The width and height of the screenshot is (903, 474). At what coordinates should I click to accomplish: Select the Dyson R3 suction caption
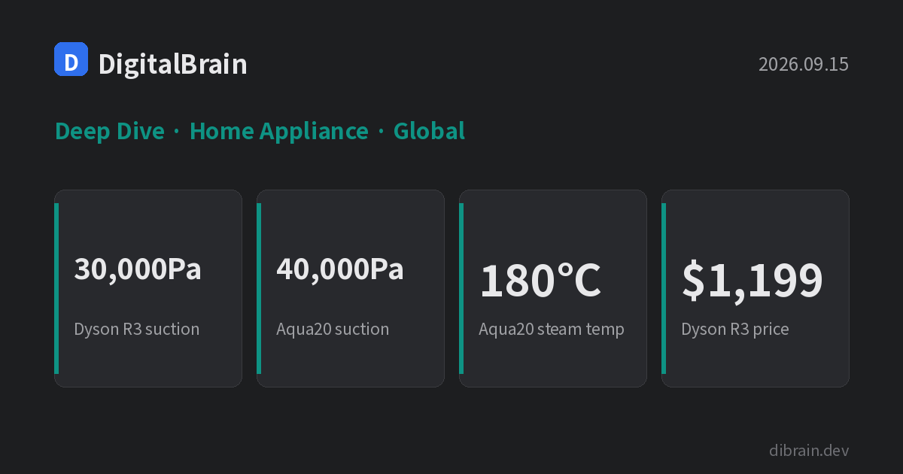(137, 330)
